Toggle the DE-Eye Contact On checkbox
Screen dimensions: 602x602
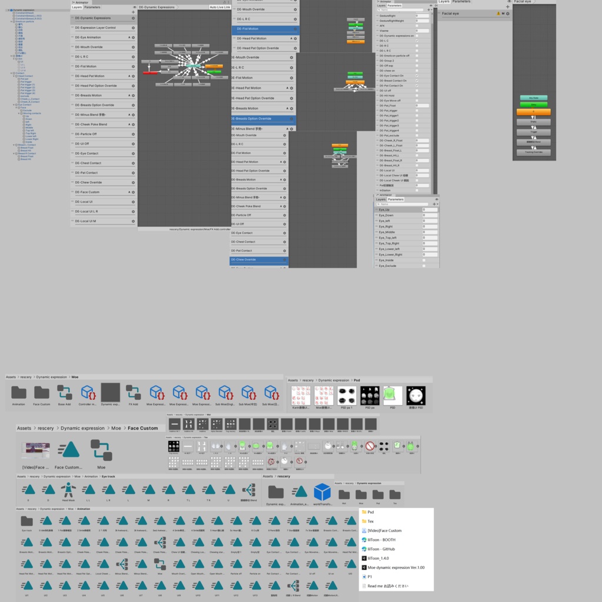[417, 76]
